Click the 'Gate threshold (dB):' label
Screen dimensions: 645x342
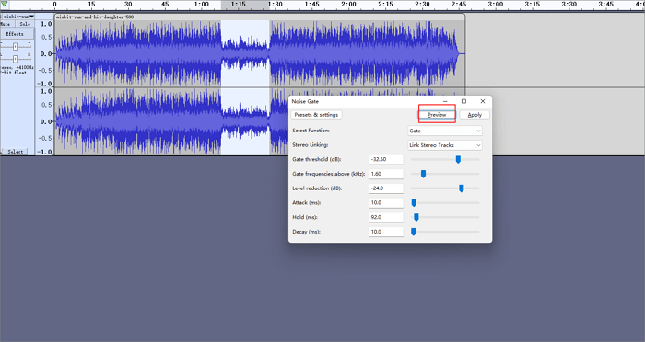tap(317, 159)
